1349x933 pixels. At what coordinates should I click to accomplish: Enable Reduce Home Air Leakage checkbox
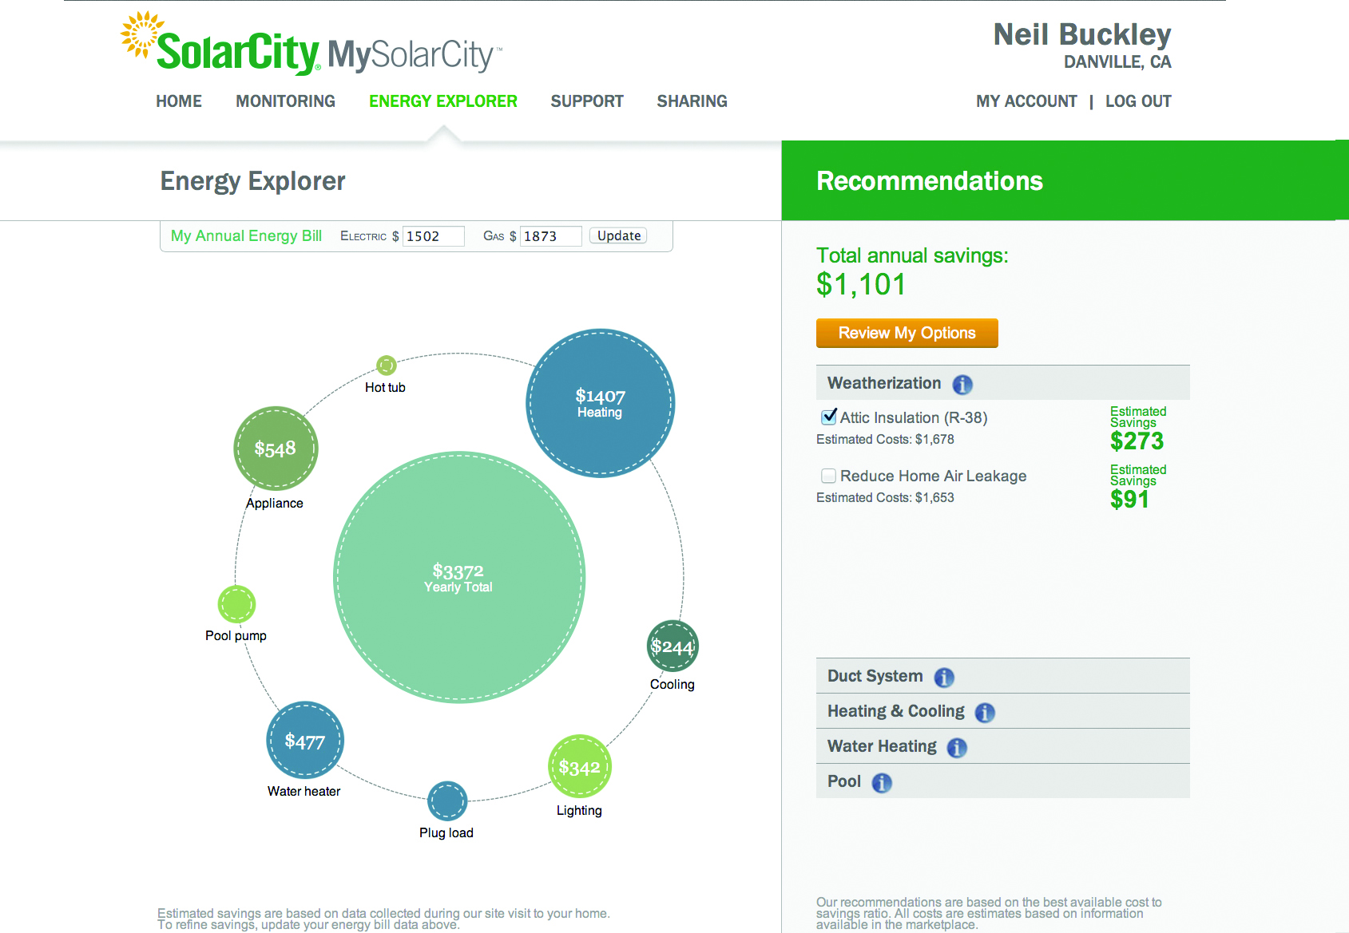(x=829, y=476)
